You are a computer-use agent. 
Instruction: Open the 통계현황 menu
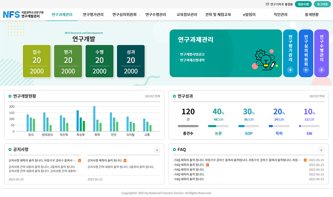pyautogui.click(x=312, y=15)
